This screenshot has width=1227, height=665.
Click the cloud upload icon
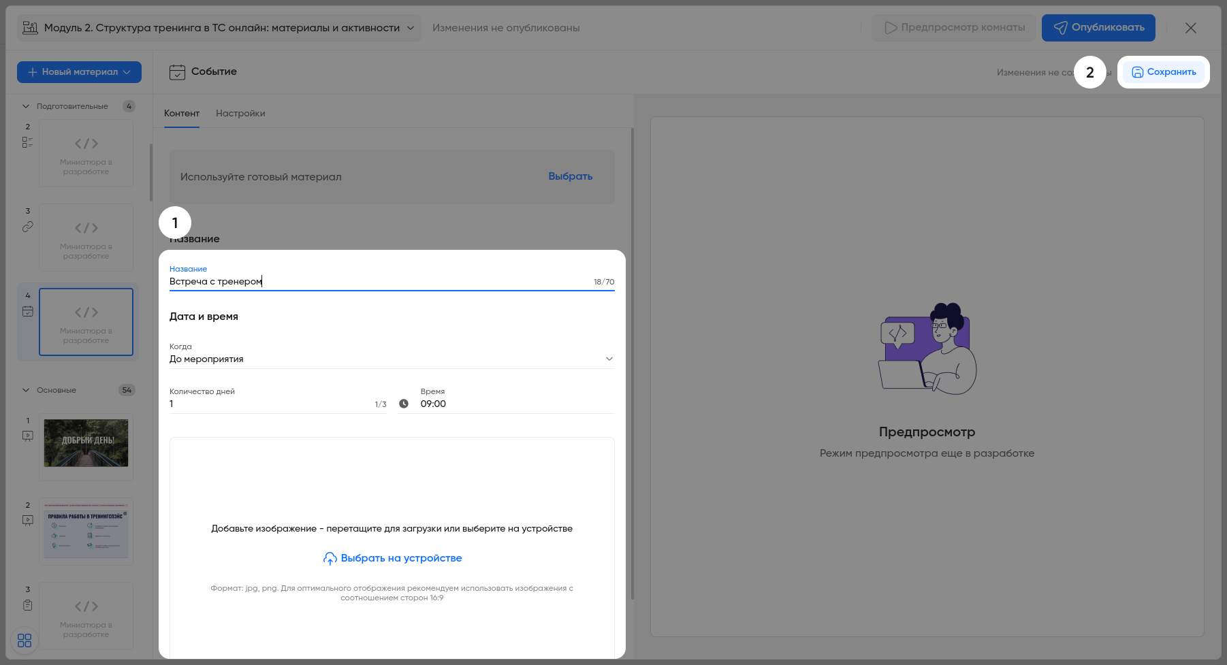[x=330, y=559]
